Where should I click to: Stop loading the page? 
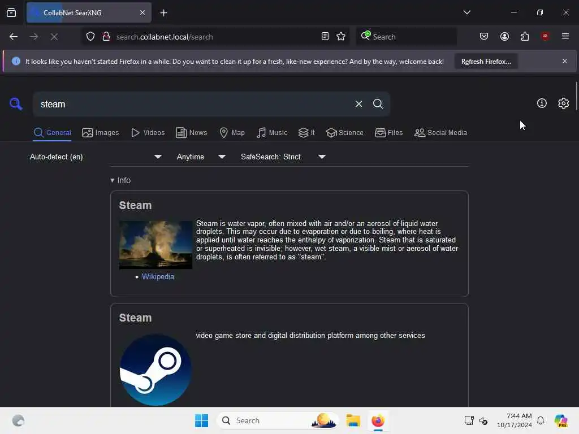coord(54,37)
